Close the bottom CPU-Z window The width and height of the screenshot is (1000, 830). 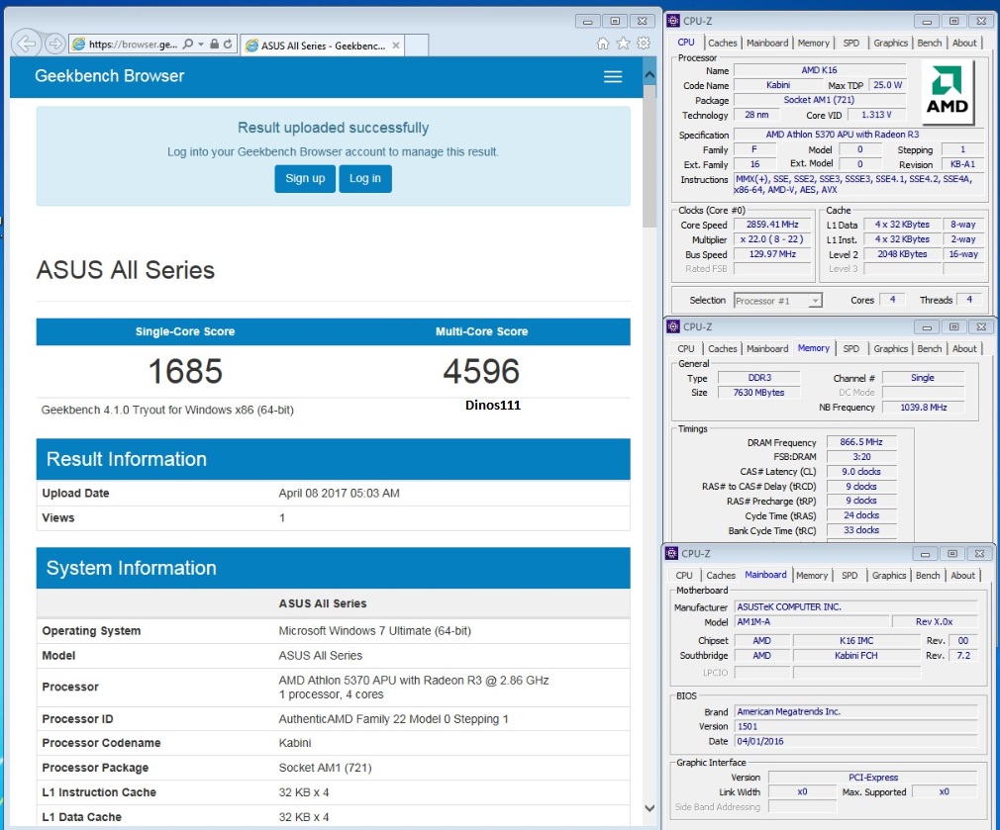point(979,554)
